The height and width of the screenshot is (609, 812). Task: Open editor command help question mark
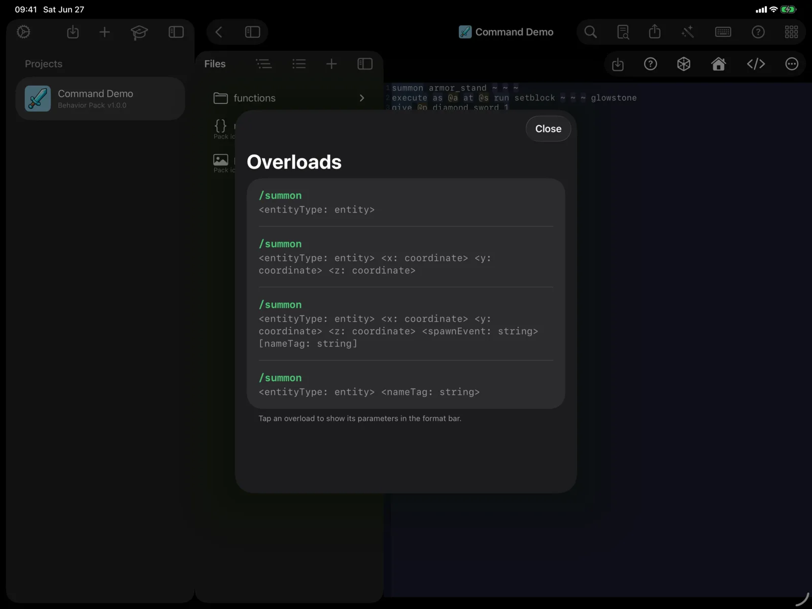click(651, 64)
